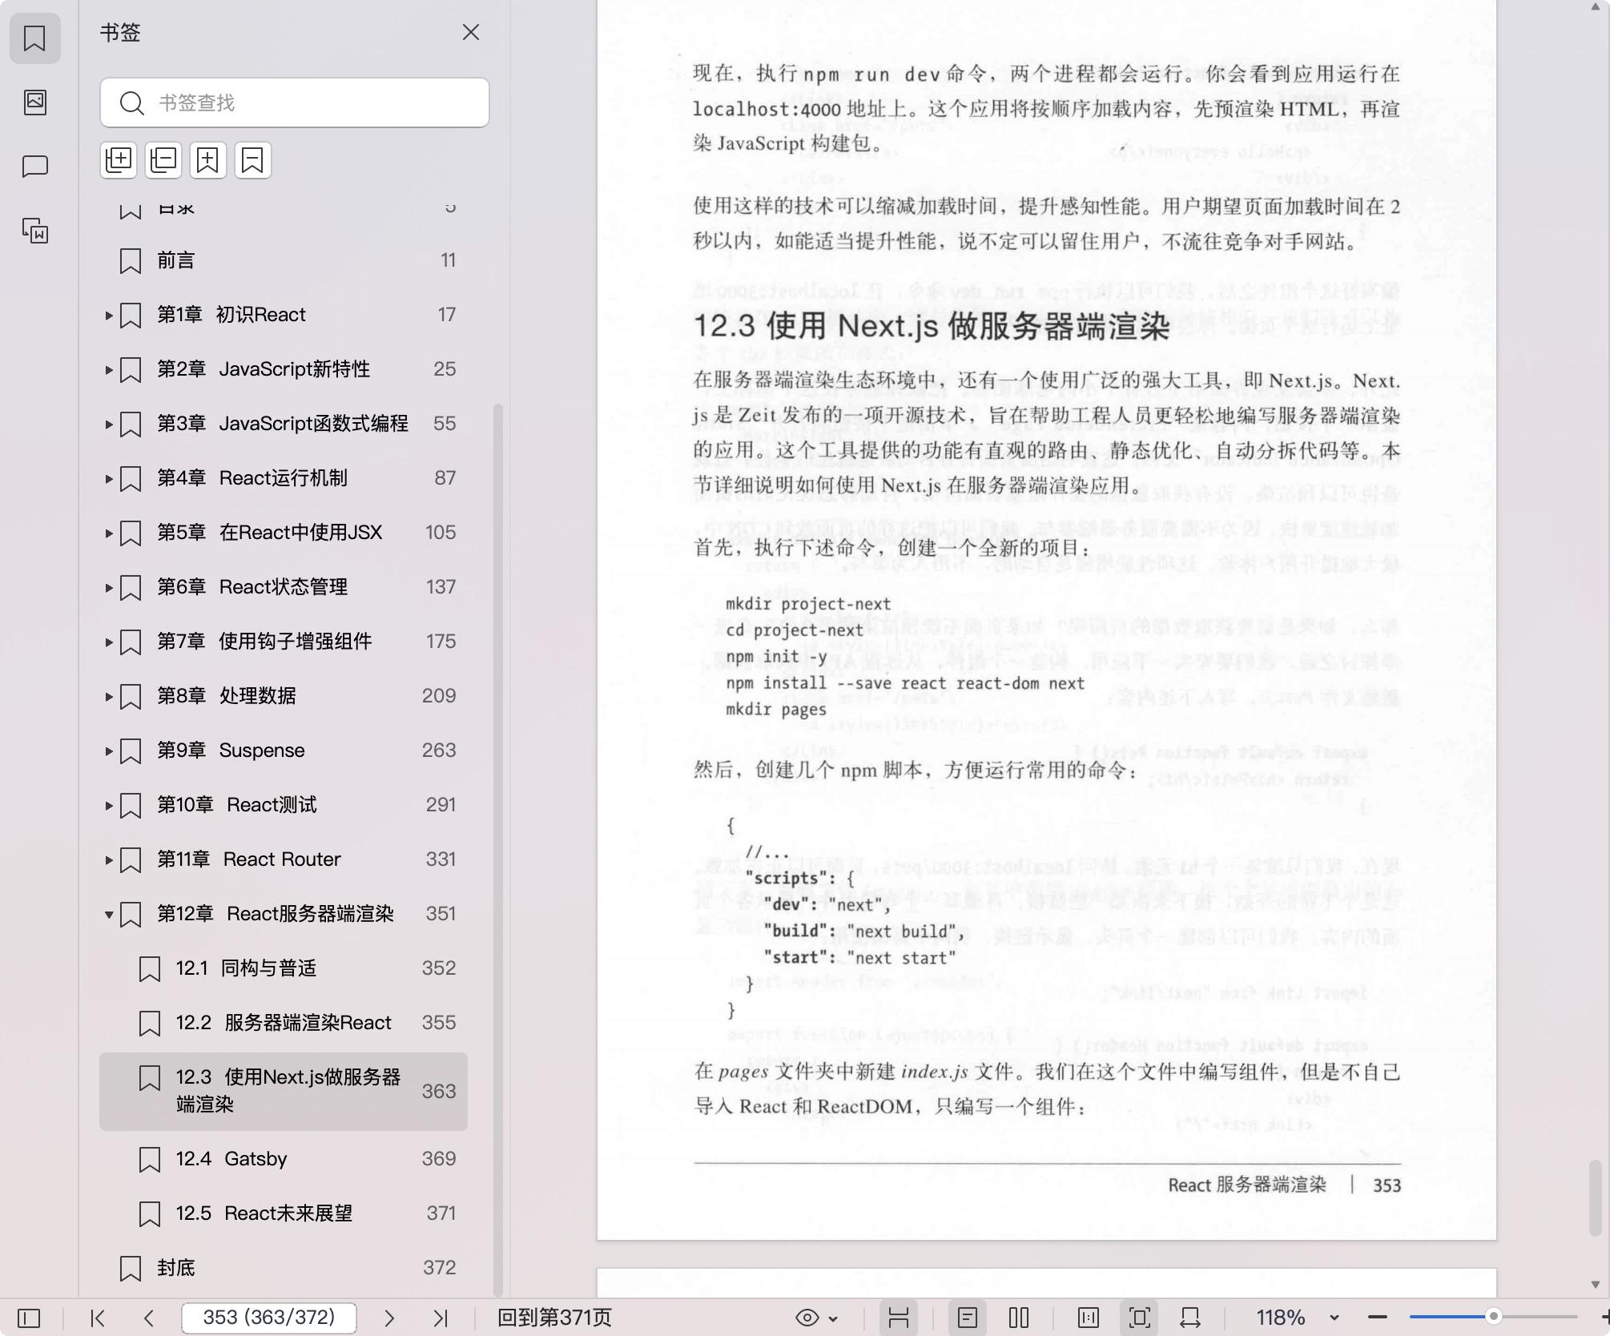
Task: Open bookmark 第11章 React Router
Action: coord(284,859)
